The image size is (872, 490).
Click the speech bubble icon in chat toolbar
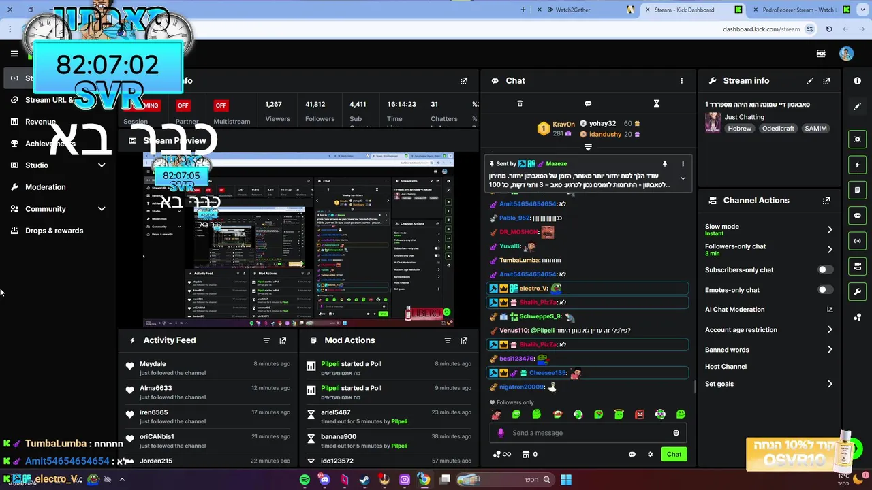588,103
